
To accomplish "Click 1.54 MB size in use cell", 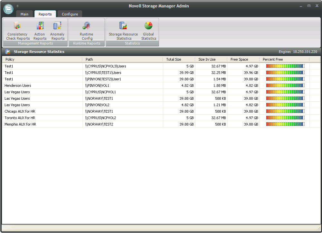I will (220, 79).
